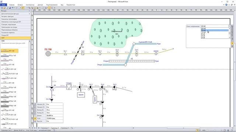The image size is (236, 132).
Task: Edit the Начало (X) value field
Action: (x=54, y=104)
